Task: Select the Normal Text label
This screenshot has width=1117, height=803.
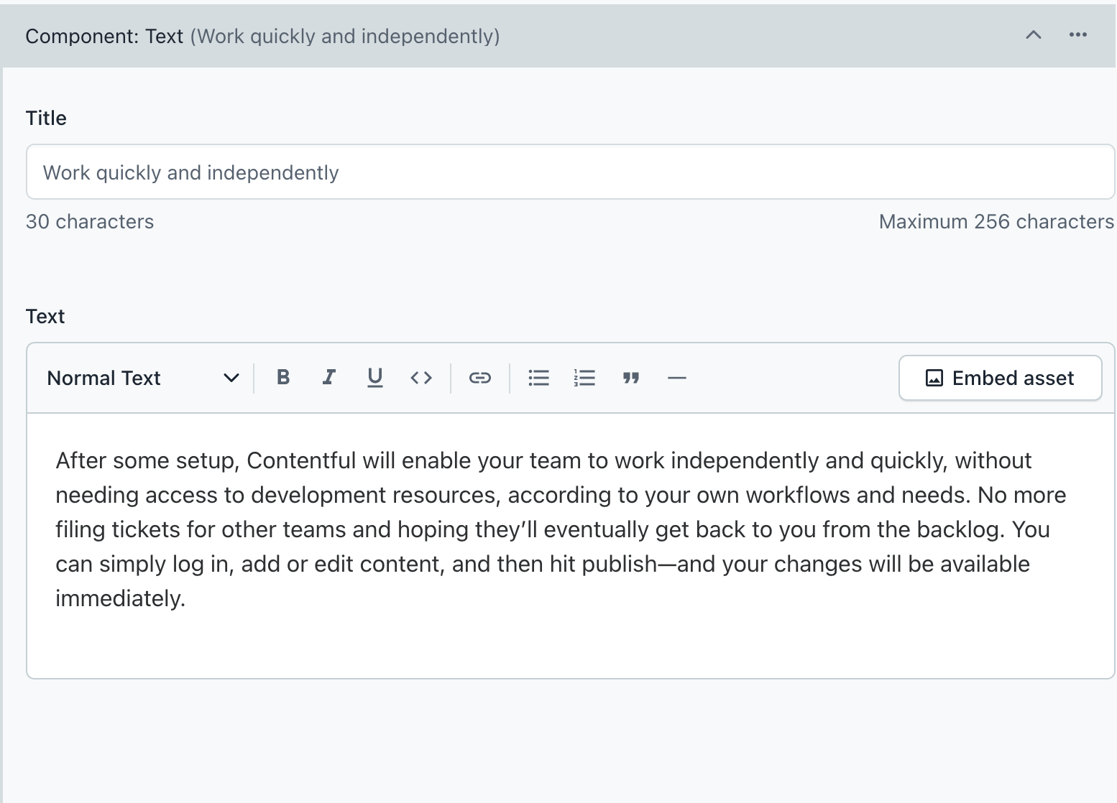Action: tap(103, 377)
